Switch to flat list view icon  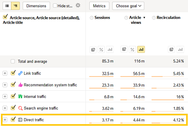(7, 6)
